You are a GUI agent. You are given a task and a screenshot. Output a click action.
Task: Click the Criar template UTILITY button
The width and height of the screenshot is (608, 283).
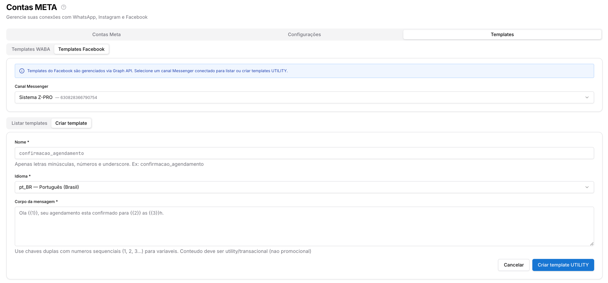point(563,265)
